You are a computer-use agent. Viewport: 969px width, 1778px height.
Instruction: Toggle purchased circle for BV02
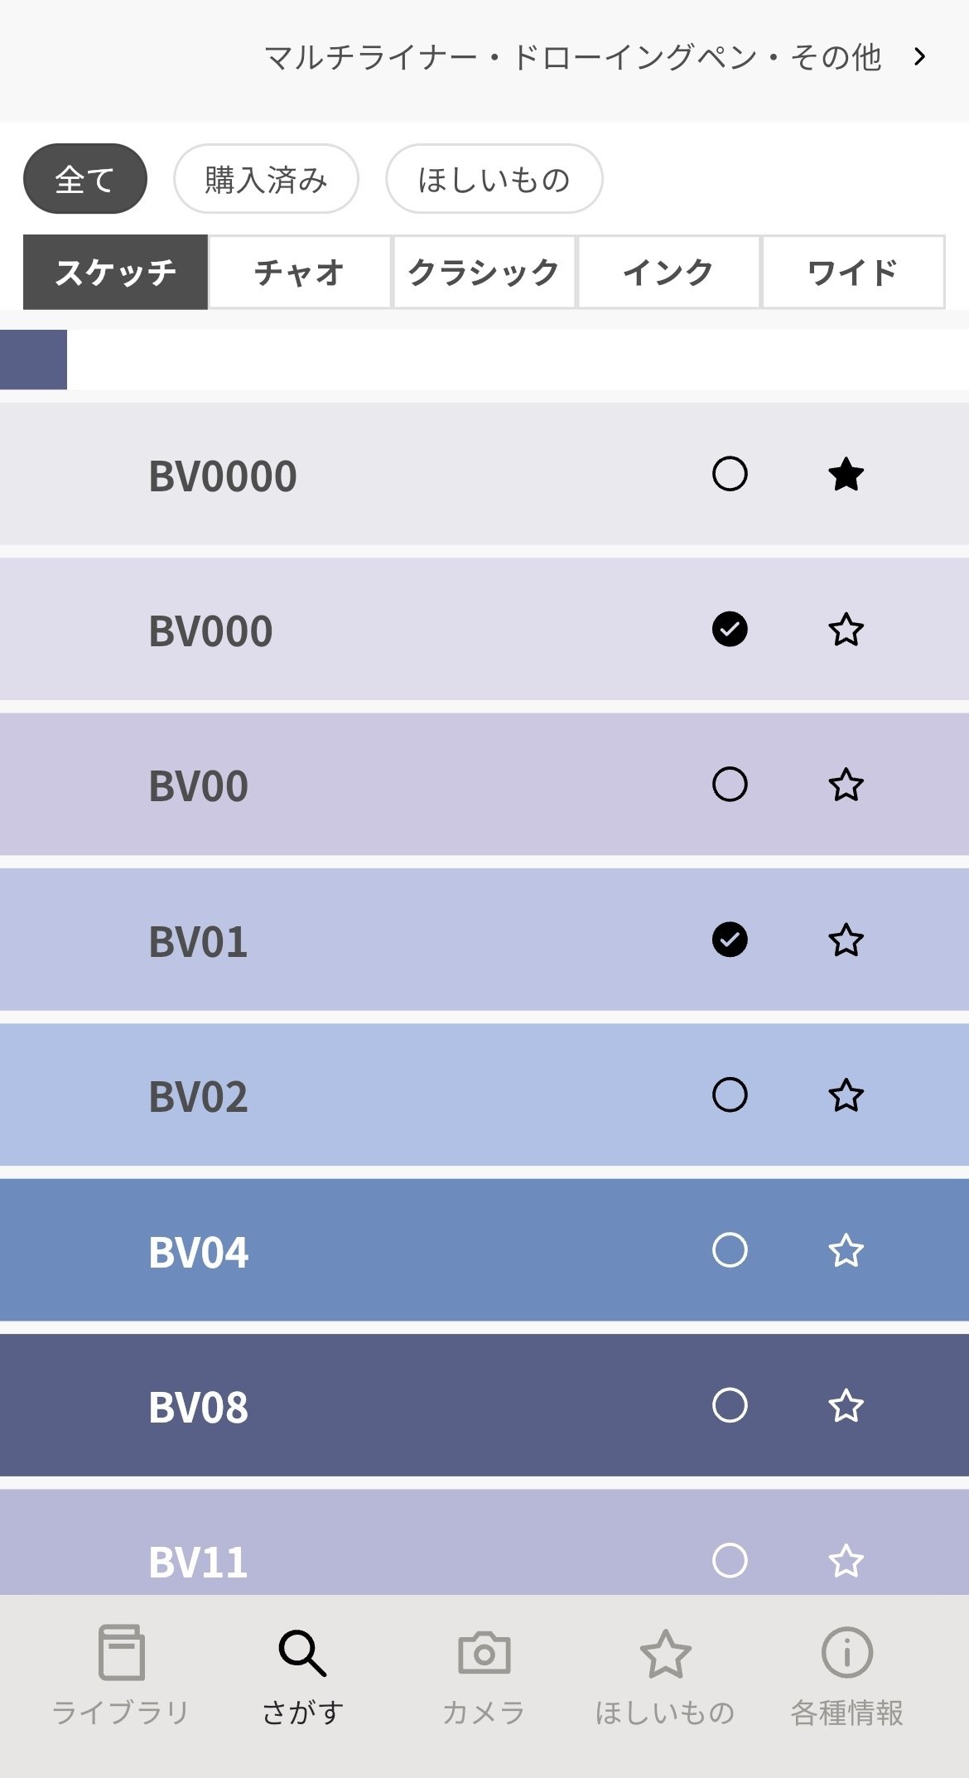point(730,1094)
